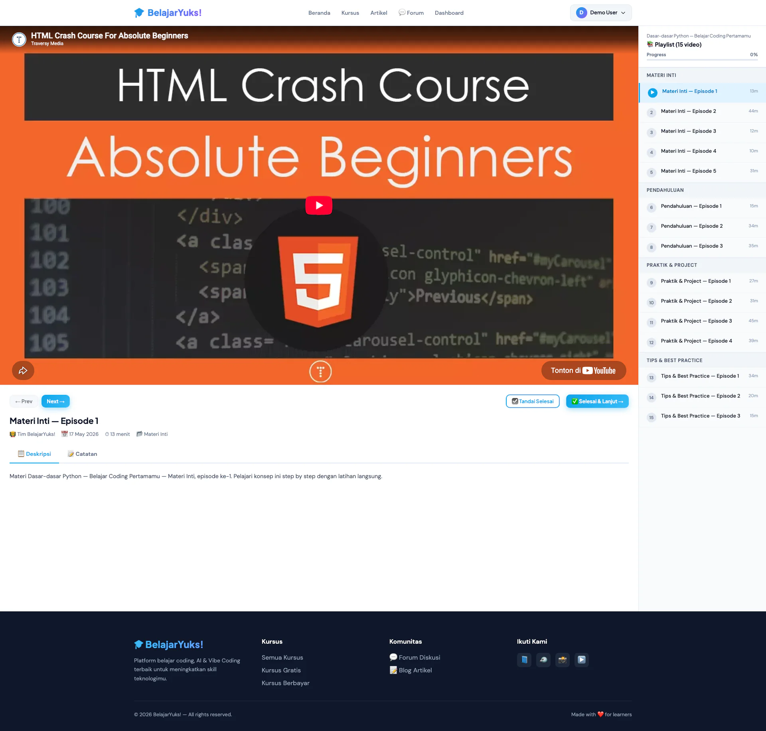Click the Traversy Media watermark logo at video bottom
This screenshot has height=731, width=766.
[320, 371]
